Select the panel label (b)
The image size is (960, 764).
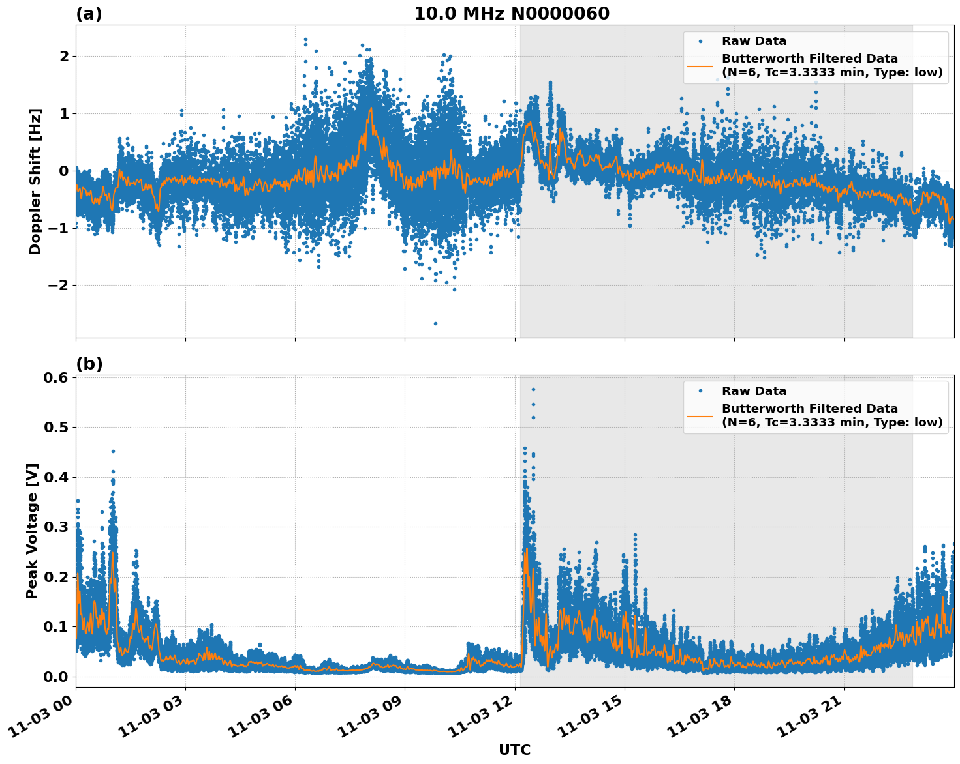click(x=88, y=362)
